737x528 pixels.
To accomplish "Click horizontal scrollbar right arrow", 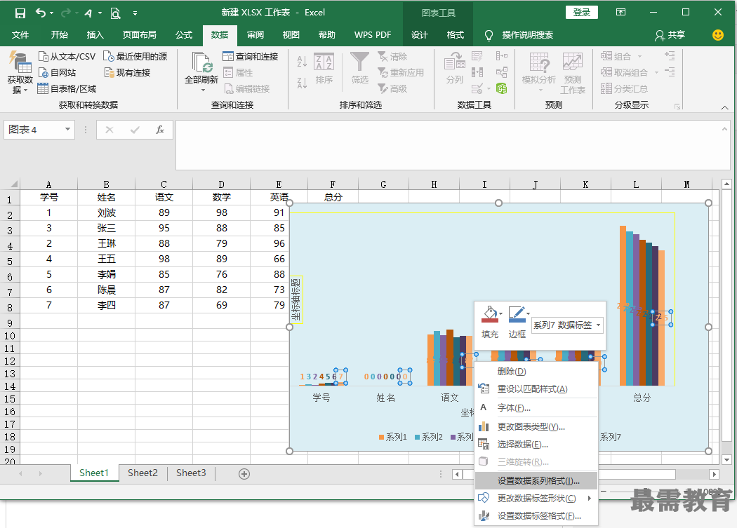I will [x=714, y=475].
